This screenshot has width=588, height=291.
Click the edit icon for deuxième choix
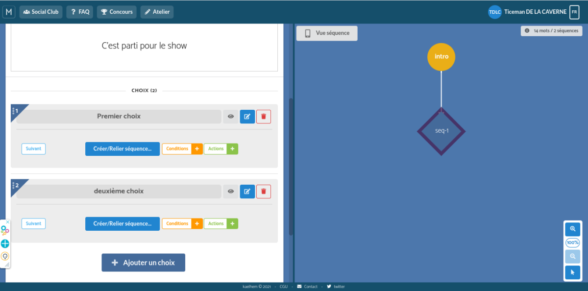coord(247,192)
